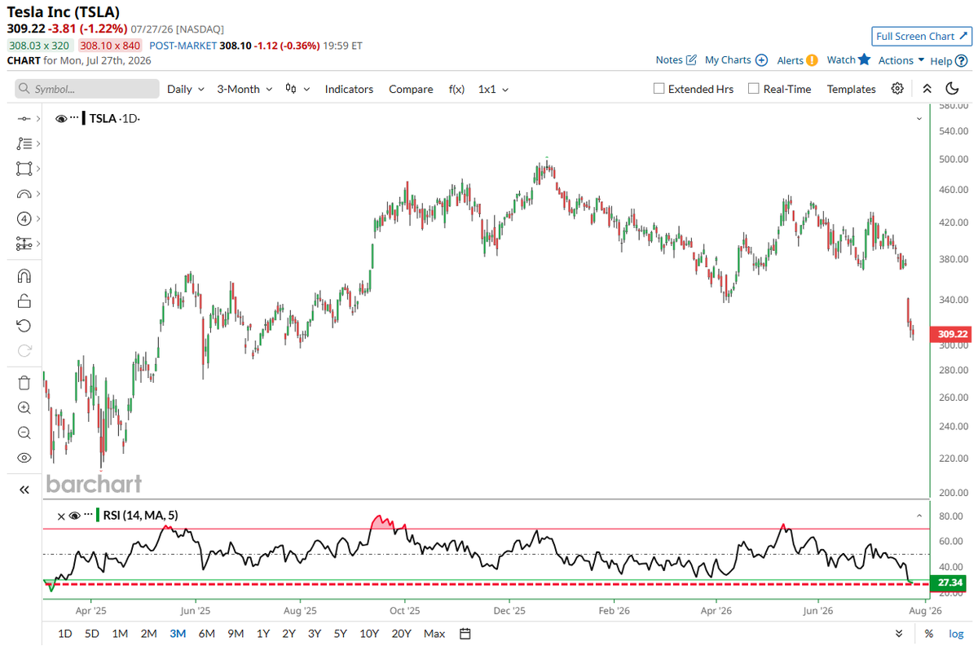Select the trend line drawing tool
The image size is (978, 646).
pos(24,119)
